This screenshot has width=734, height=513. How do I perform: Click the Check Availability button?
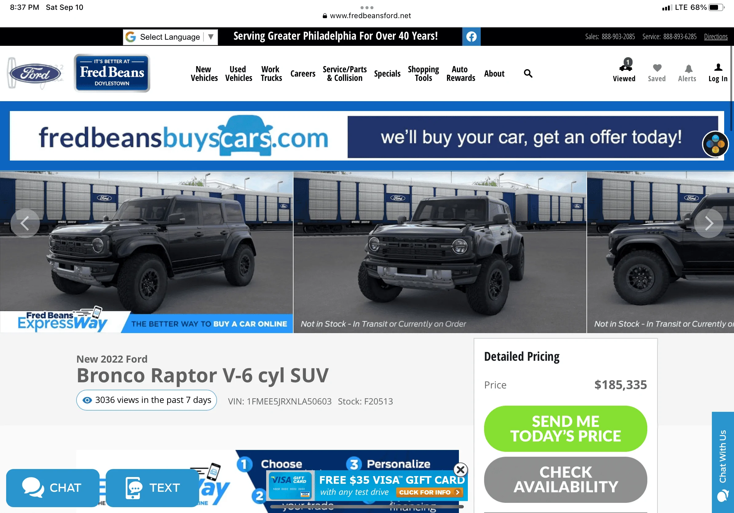click(565, 479)
